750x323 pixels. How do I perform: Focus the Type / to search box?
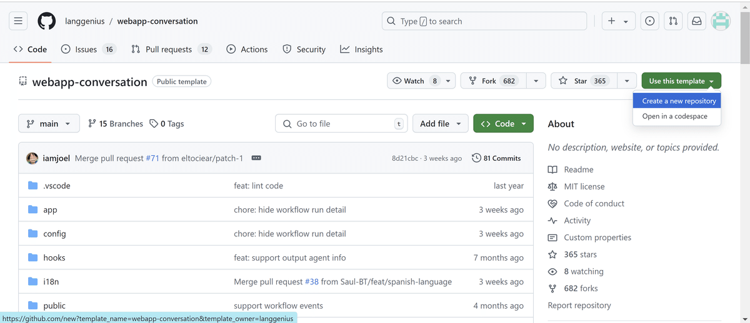pyautogui.click(x=484, y=21)
